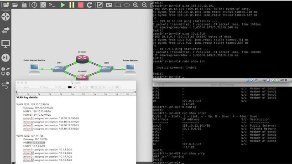Viewport: 292px width, 164px height.
Task: Save the project via the toolbar
Action: pyautogui.click(x=24, y=5)
